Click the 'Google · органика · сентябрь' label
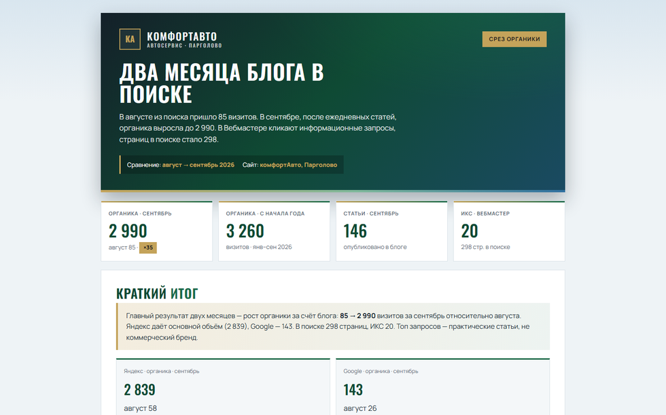Viewport: 666px width, 415px height. click(381, 372)
